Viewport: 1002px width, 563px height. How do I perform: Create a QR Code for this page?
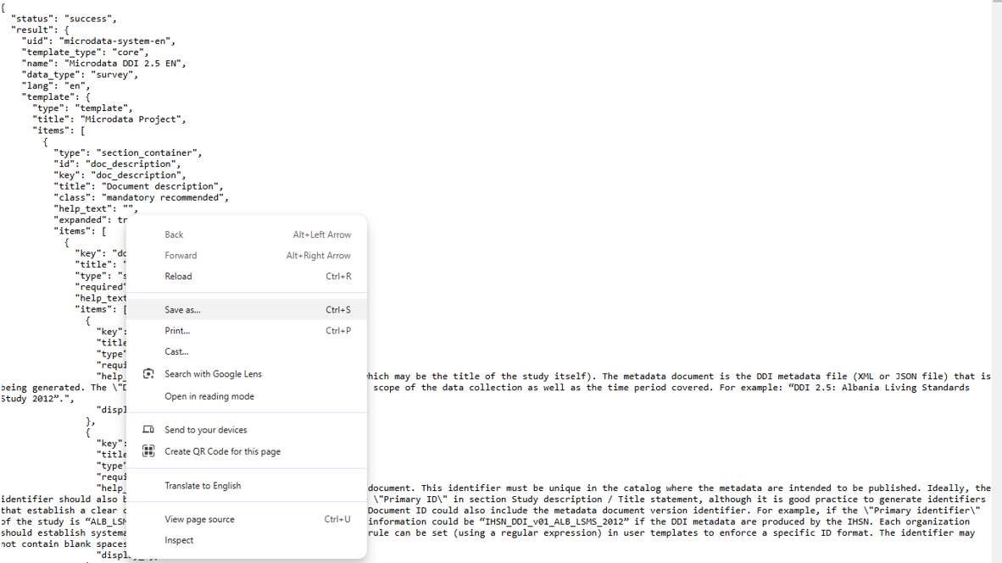(x=222, y=451)
